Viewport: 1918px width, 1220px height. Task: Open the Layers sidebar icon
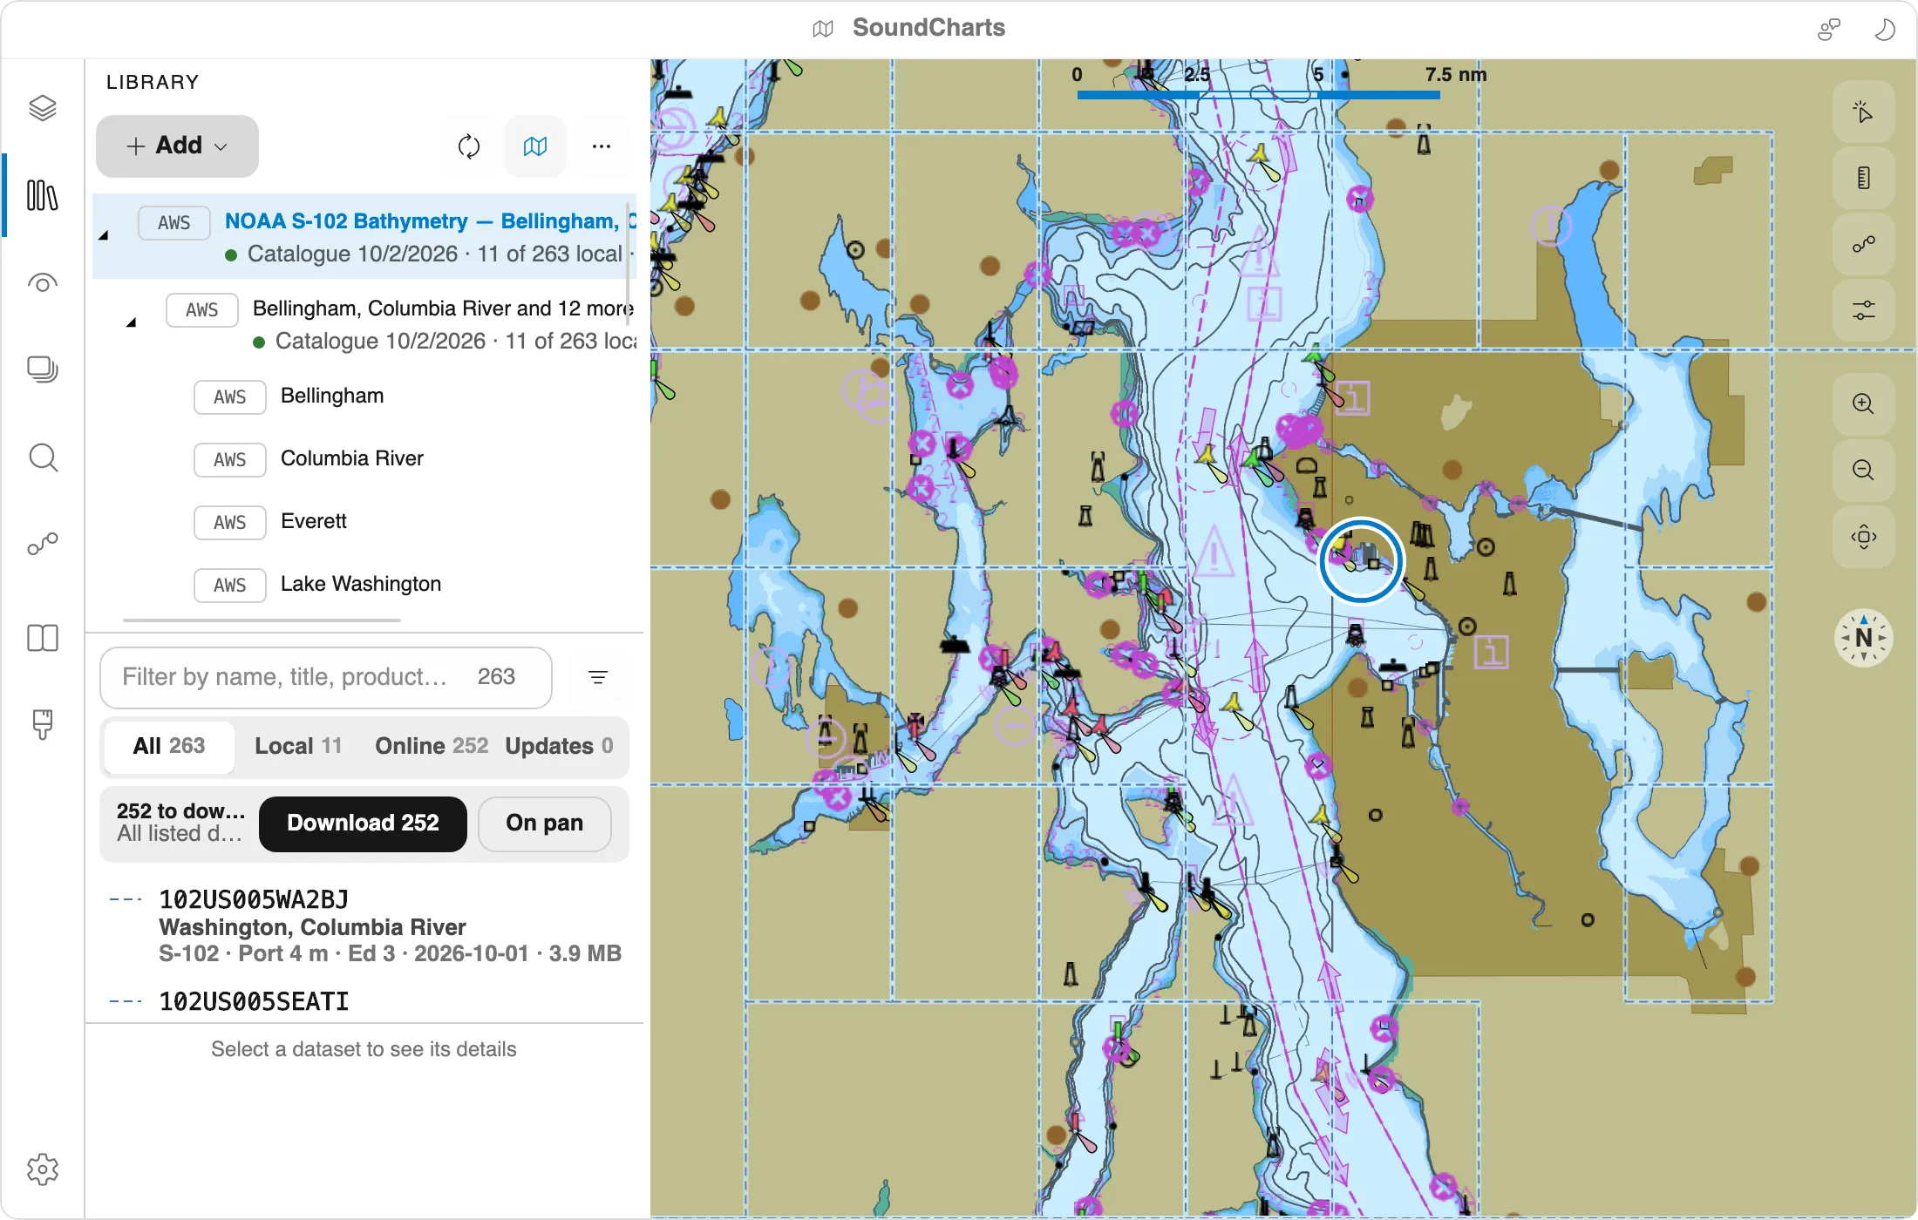pyautogui.click(x=42, y=108)
